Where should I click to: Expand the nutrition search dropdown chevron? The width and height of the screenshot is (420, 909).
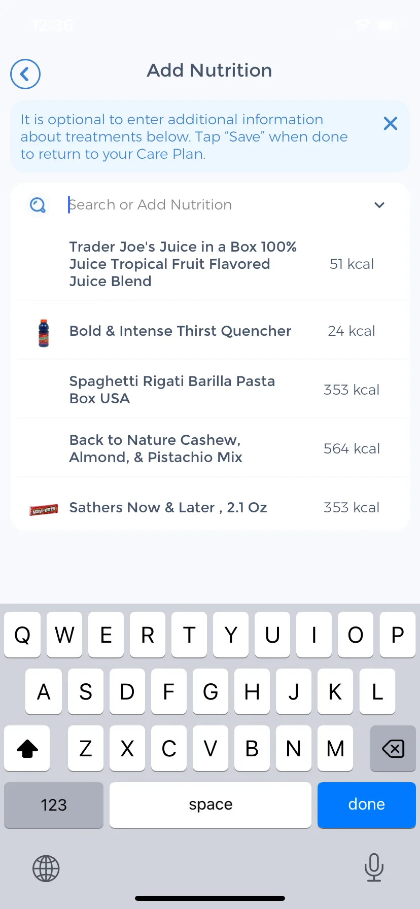point(379,205)
